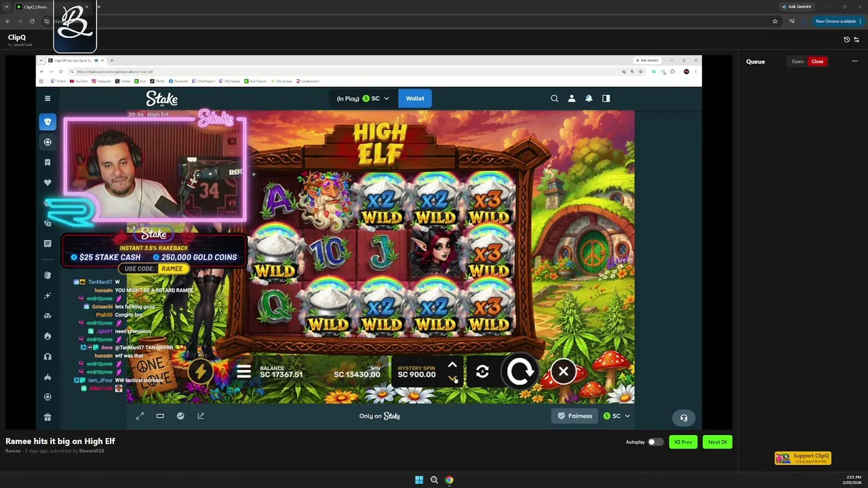Reload the ClipQ page

pos(32,21)
